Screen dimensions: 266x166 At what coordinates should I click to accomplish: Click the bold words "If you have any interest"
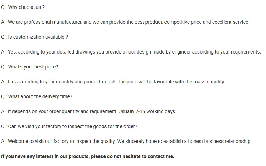pyautogui.click(x=29, y=156)
